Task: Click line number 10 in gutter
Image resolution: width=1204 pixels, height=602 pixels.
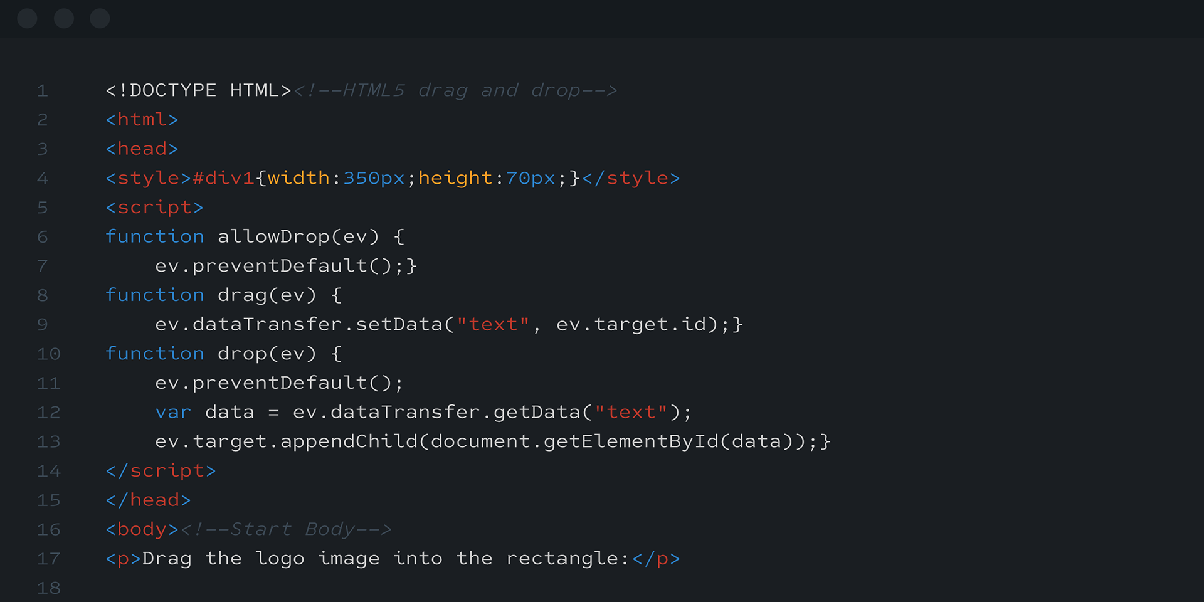Action: [x=48, y=354]
